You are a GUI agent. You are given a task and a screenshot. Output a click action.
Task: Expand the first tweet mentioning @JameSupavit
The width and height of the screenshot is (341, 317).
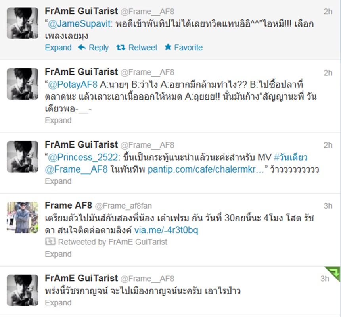58,48
